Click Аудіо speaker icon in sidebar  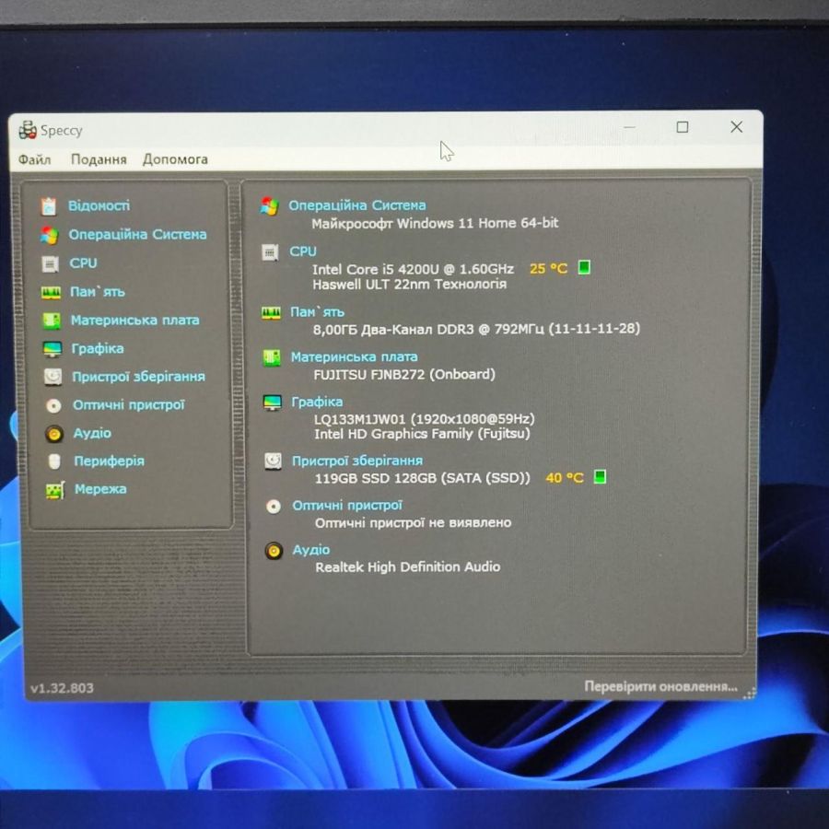(x=54, y=434)
